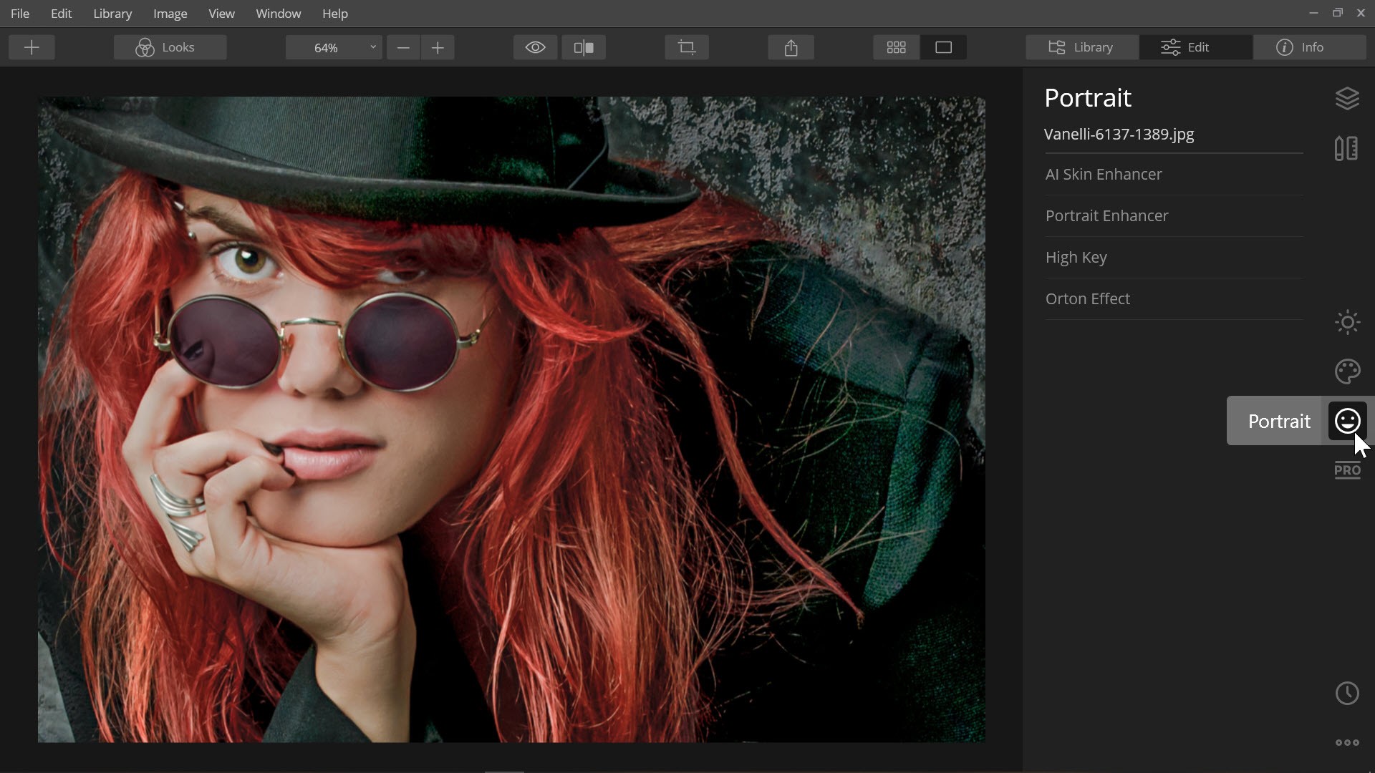The image size is (1375, 773).
Task: Open the PRO tools icon
Action: (x=1347, y=470)
